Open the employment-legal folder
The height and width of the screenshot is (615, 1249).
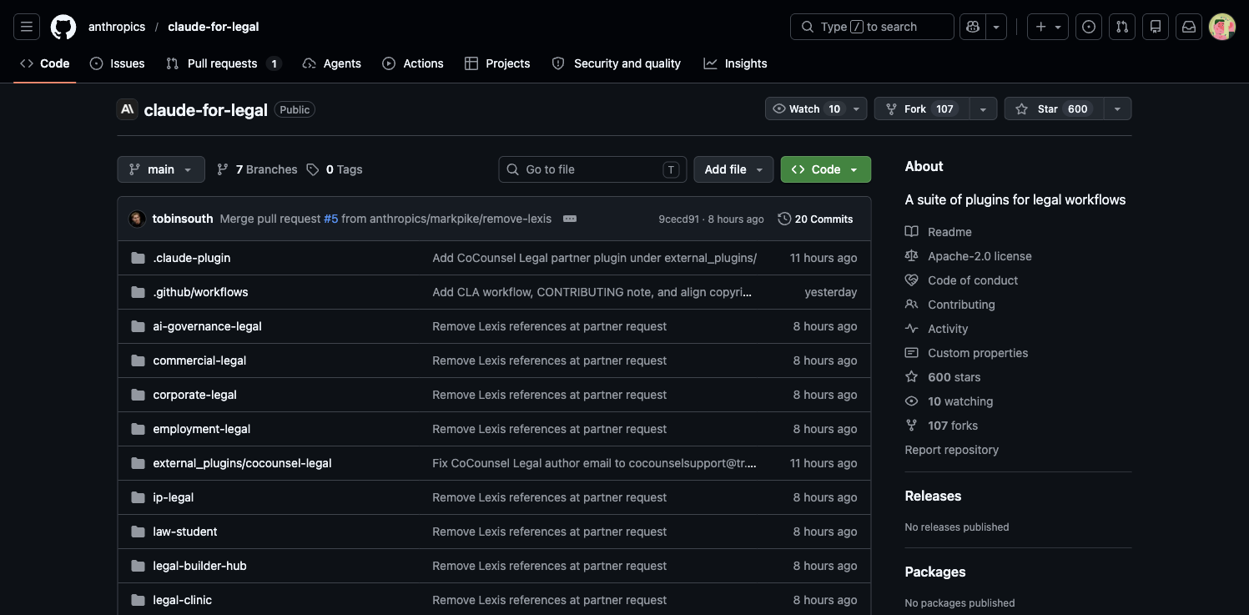click(202, 429)
